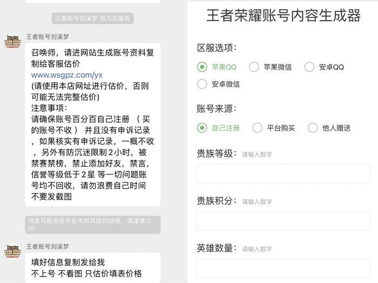Focus the 英雄数量 input field
378x283 pixels.
pos(283,268)
